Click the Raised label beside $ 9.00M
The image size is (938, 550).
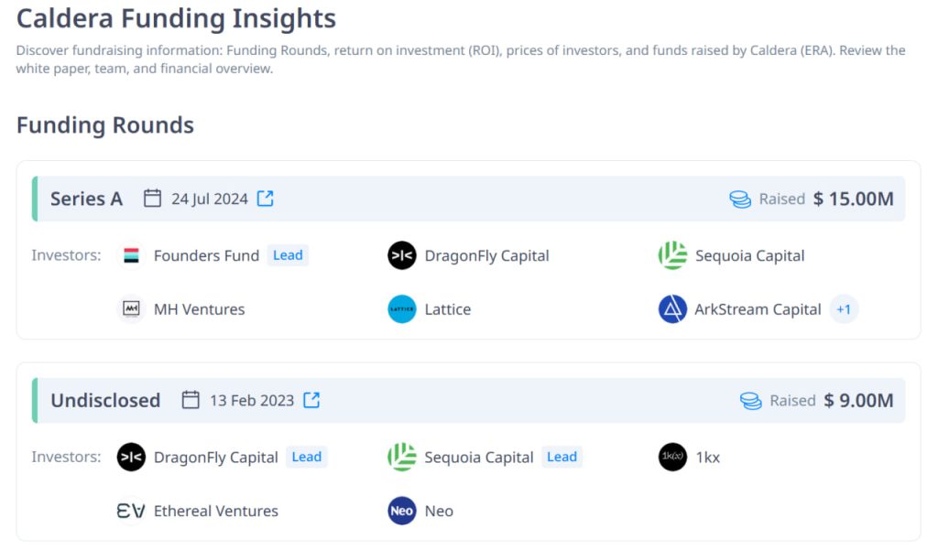pos(792,401)
